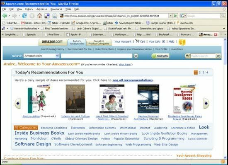
Task: Open the tab list dropdown arrow
Action: 225,34
